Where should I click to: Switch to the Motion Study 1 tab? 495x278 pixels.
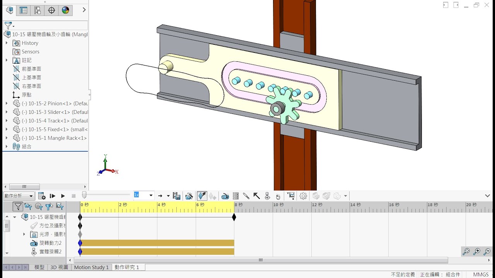(92, 267)
